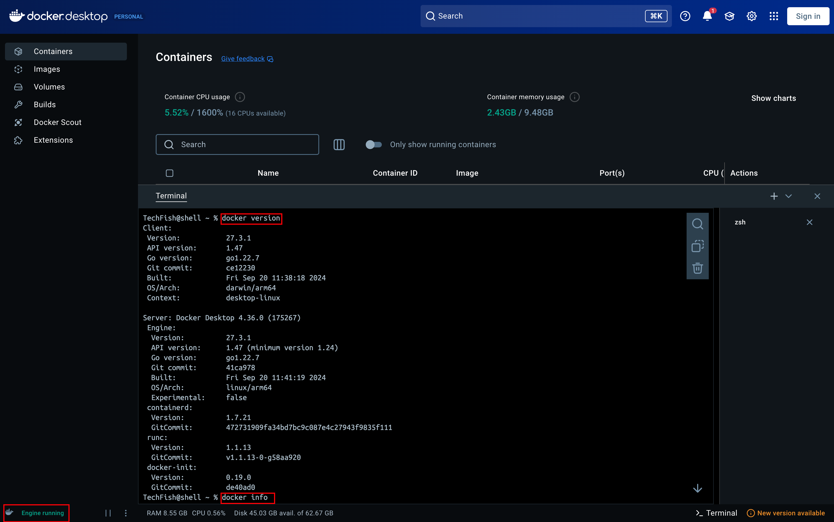This screenshot has width=834, height=522.
Task: Click the Containers sidebar cube icon
Action: click(x=18, y=52)
